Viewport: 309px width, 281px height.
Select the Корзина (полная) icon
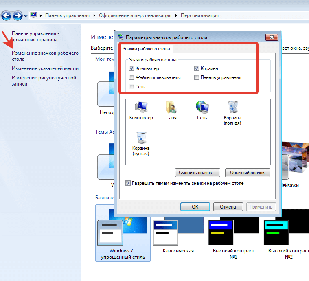(232, 113)
